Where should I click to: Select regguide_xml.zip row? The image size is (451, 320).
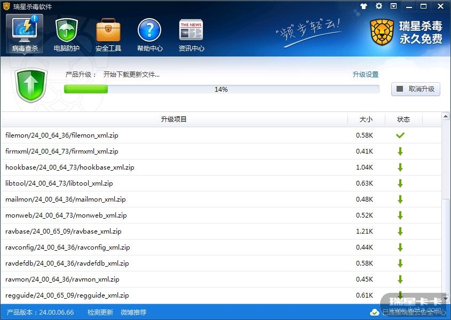point(221,295)
